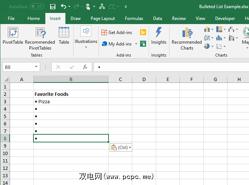Open Recommended Charts
The width and height of the screenshot is (249, 185).
pos(187,34)
